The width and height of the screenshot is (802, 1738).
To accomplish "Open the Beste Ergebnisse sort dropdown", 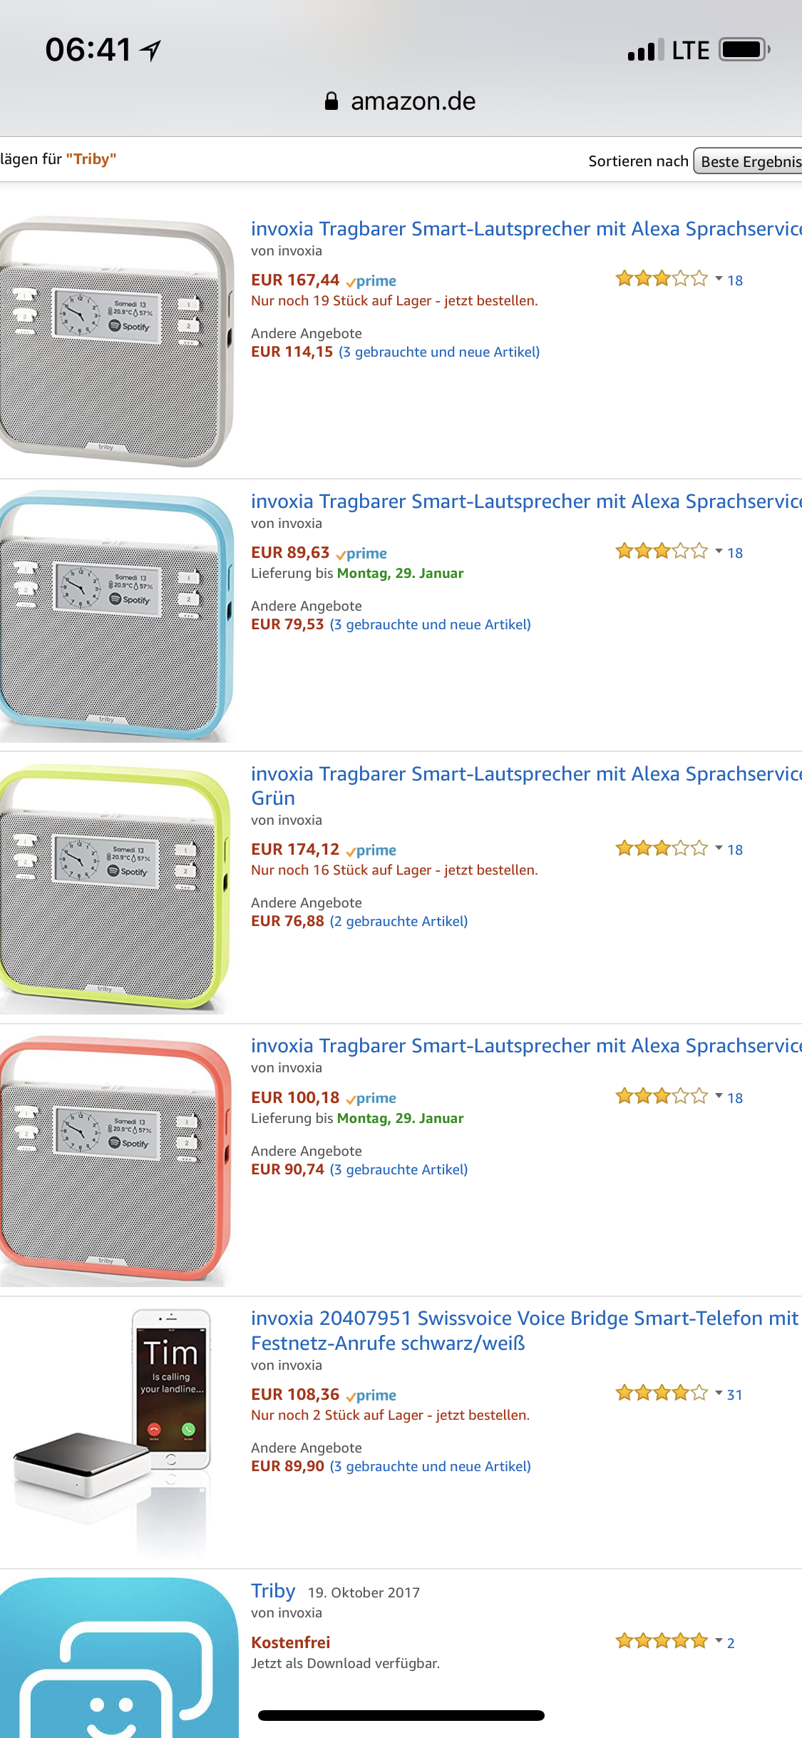I will click(749, 162).
